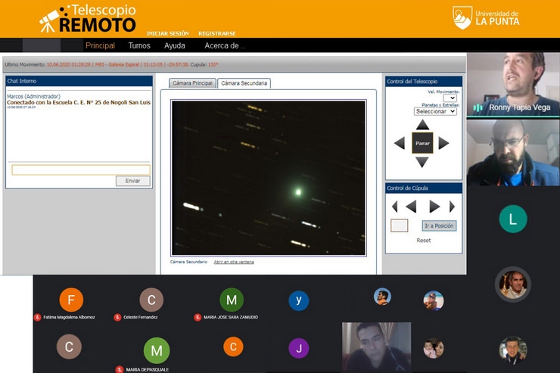This screenshot has height=373, width=560.
Task: Click the Ultimo Movimiento status text
Action: point(111,64)
